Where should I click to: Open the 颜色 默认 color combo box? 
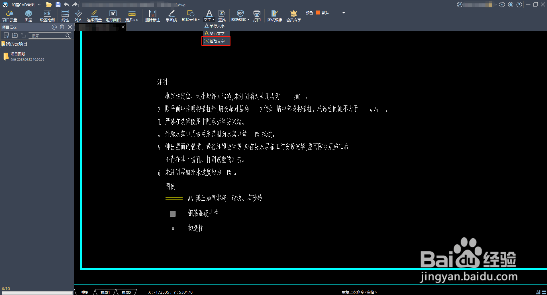click(330, 13)
